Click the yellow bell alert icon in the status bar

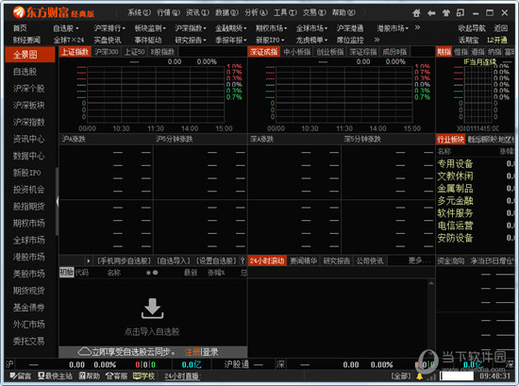pyautogui.click(x=419, y=377)
